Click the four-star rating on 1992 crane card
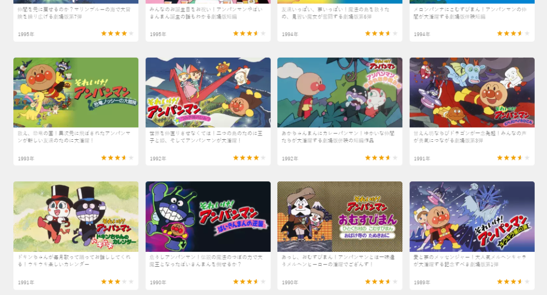 tap(249, 158)
